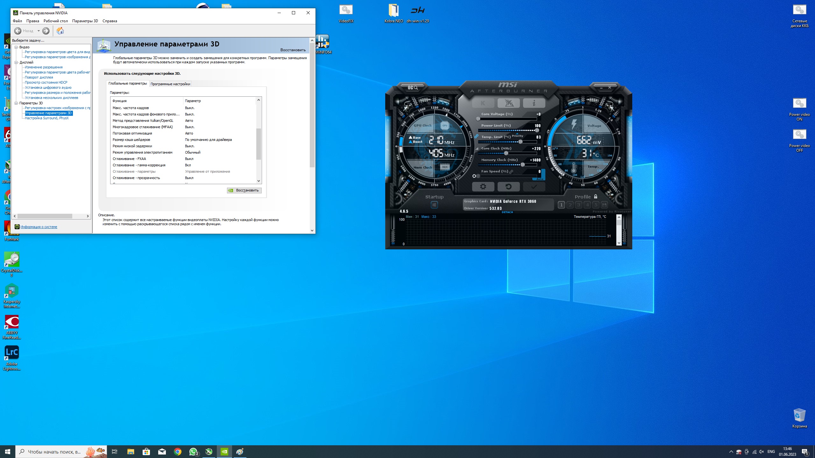Toggle the fan speed Auto mode
The image size is (815, 458).
tap(540, 179)
